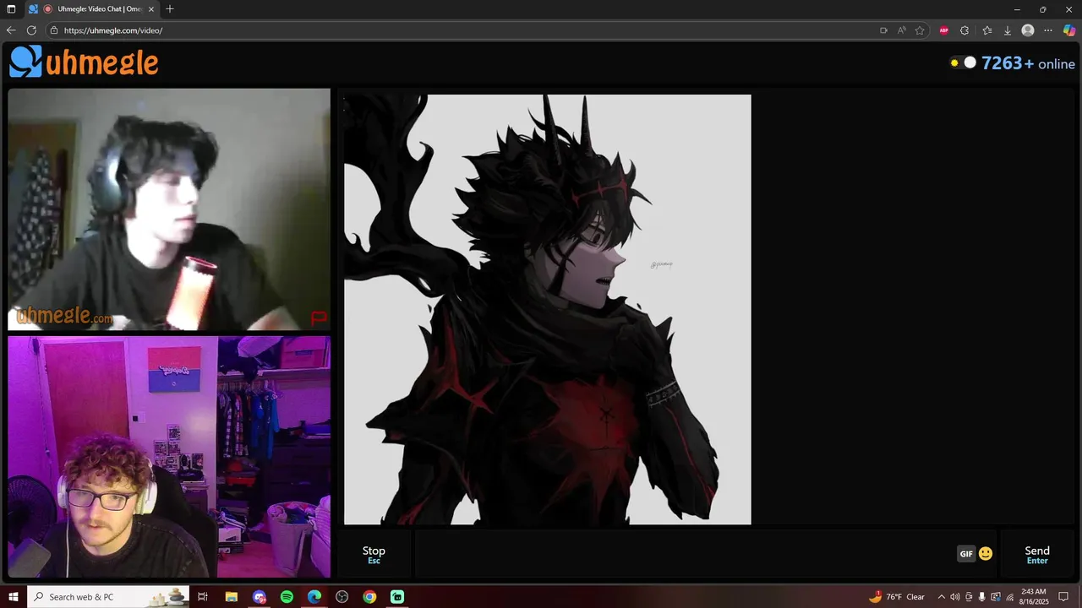Viewport: 1082px width, 608px height.
Task: Open the emoji picker
Action: tap(986, 554)
